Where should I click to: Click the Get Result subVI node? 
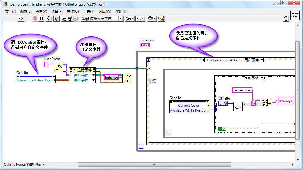pyautogui.click(x=238, y=106)
